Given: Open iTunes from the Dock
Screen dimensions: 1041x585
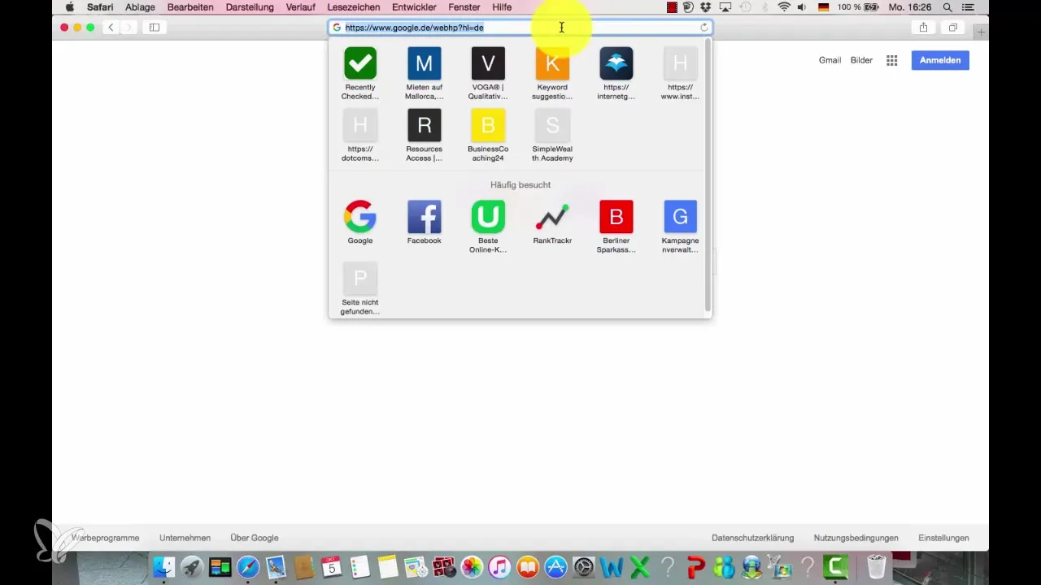Looking at the screenshot, I should point(499,566).
